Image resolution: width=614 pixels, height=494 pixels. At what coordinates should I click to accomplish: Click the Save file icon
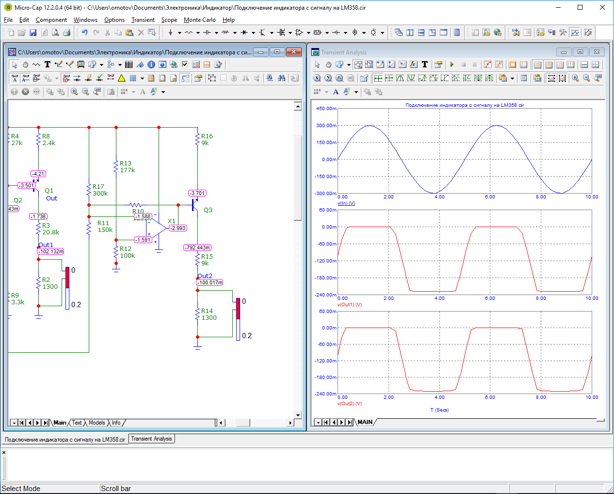tap(33, 33)
